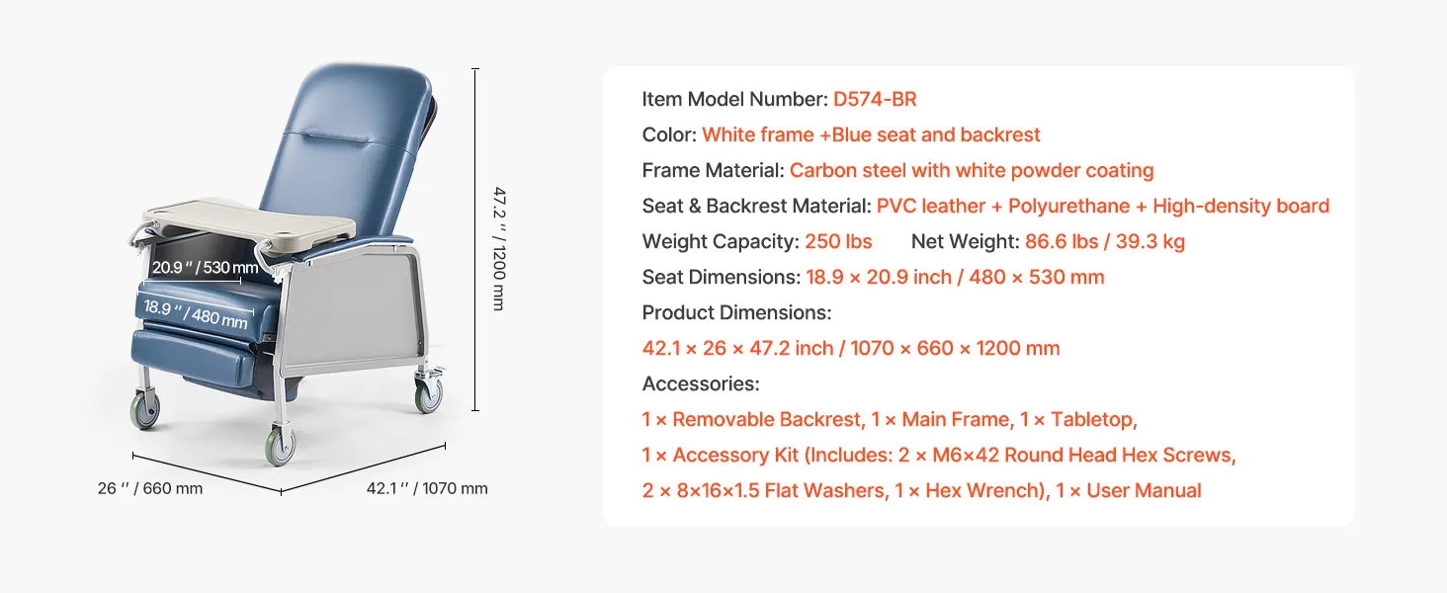Screen dimensions: 1447x593
Task: Click the blue recliner chair image
Action: (289, 263)
